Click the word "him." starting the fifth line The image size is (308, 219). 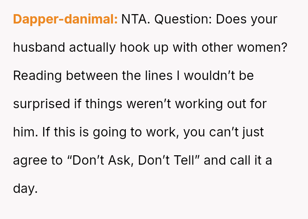[25, 132]
